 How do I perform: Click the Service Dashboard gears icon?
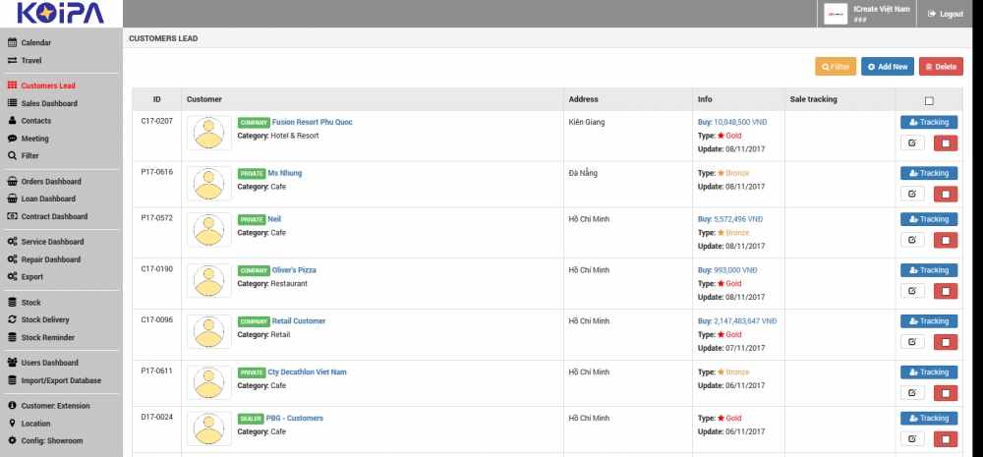(x=12, y=242)
